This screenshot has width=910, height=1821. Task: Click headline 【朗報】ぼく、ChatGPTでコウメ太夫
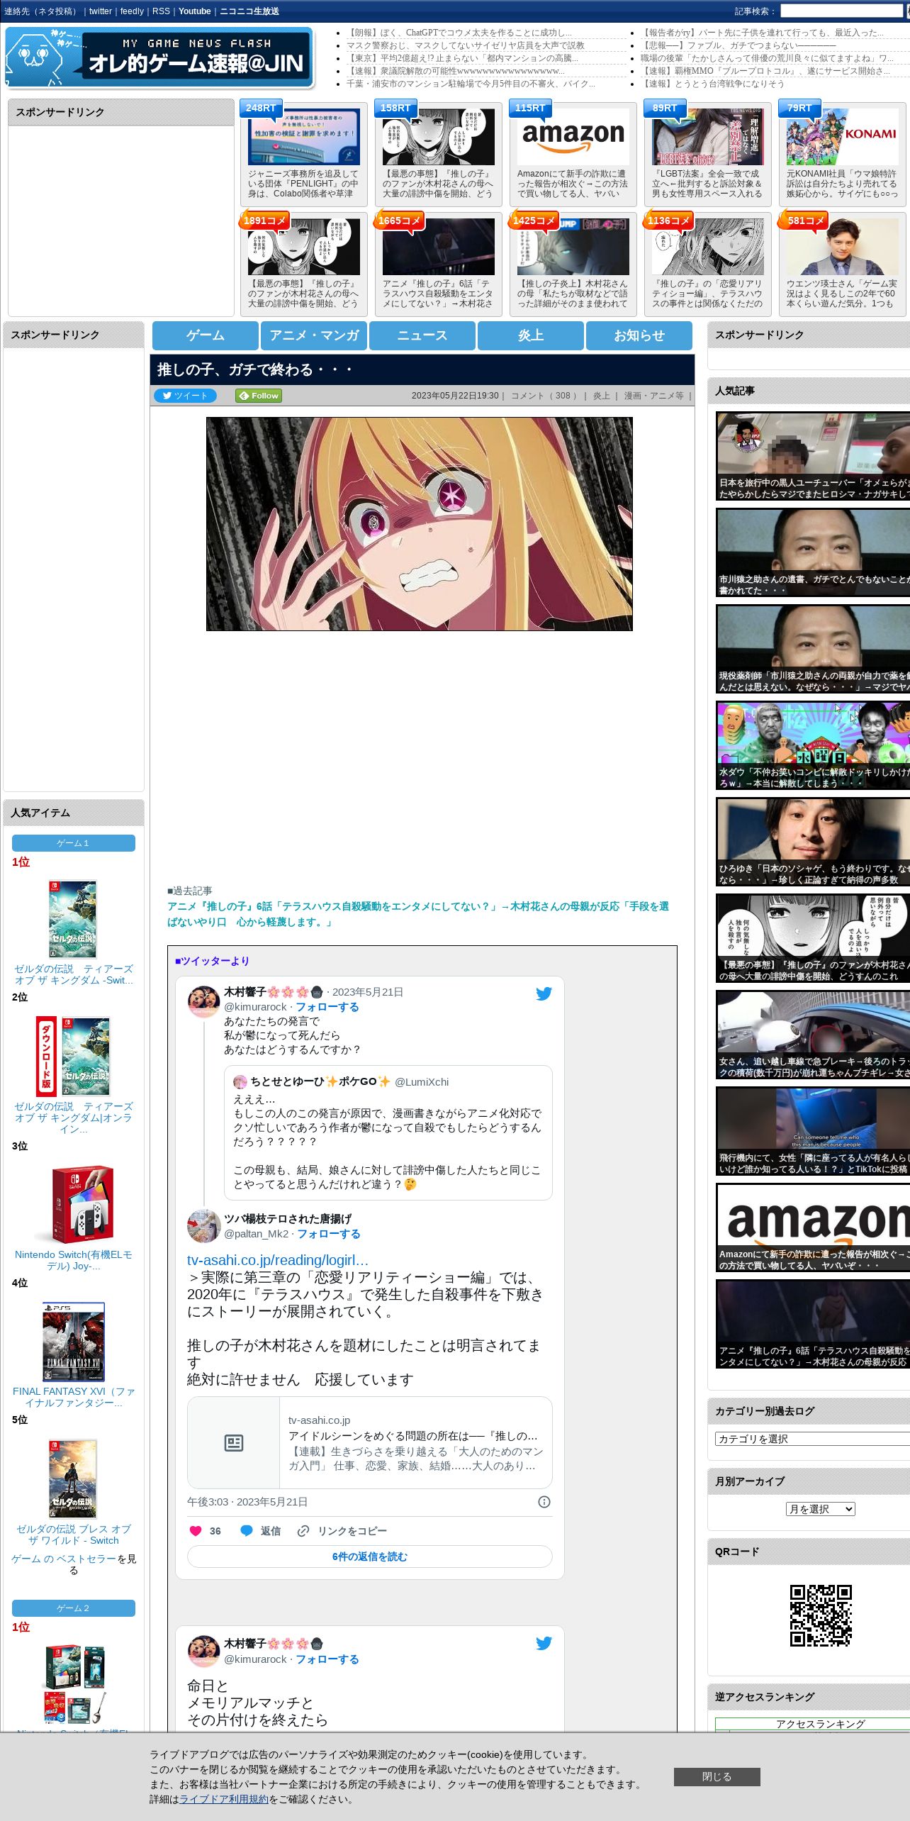click(459, 33)
